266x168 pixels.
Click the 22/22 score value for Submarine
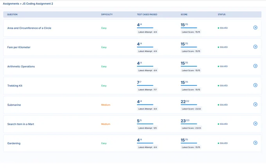[x=185, y=102]
